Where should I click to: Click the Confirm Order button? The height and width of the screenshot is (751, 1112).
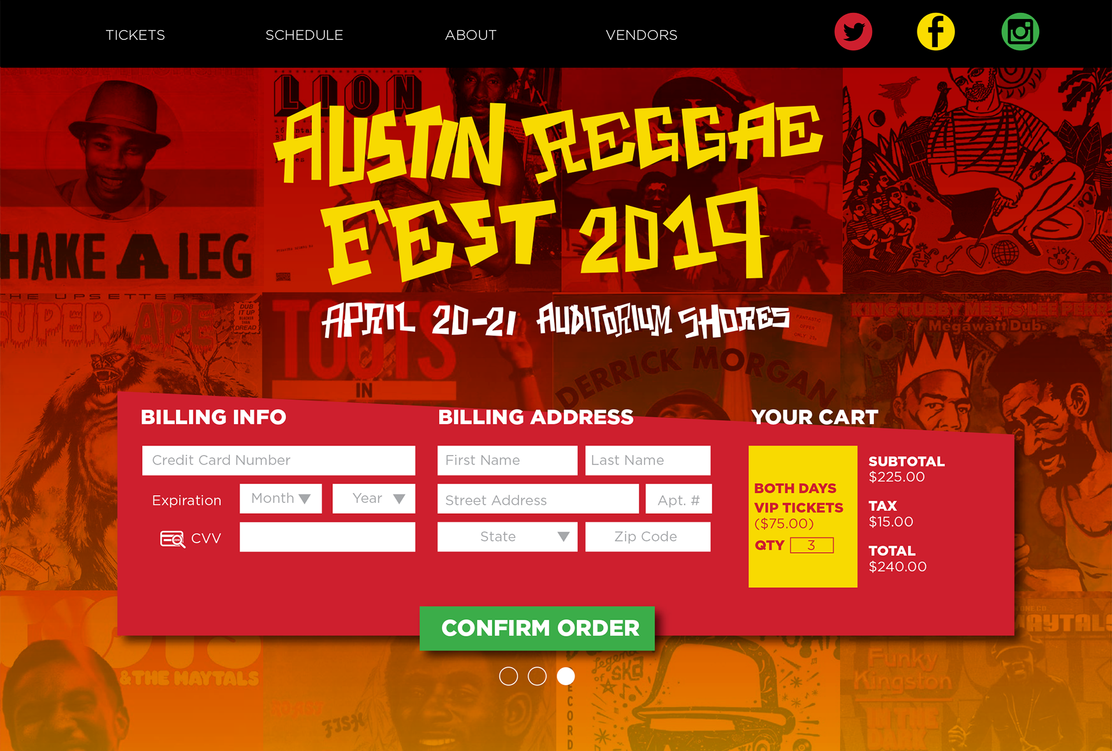pyautogui.click(x=537, y=628)
